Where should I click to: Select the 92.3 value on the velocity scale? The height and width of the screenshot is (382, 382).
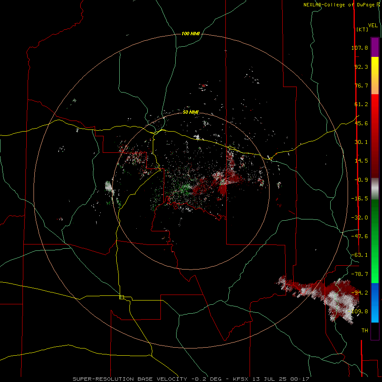coord(361,67)
